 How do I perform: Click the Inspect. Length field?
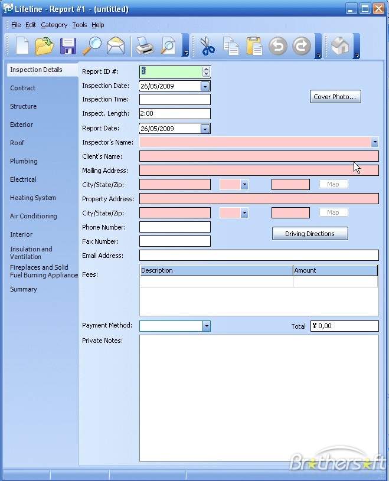tap(175, 113)
